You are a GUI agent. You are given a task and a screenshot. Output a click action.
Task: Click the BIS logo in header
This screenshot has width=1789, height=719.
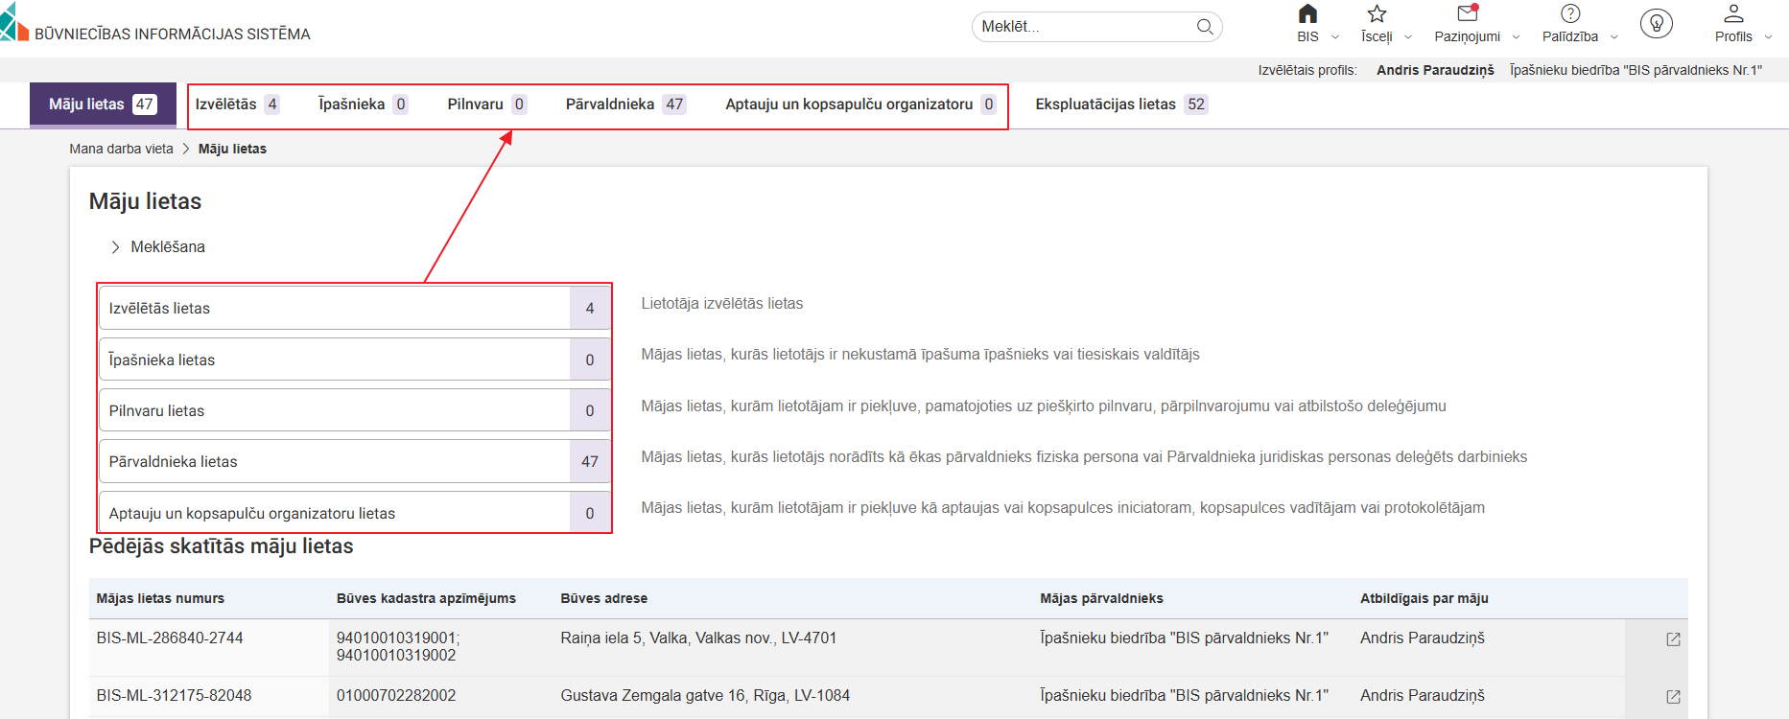point(14,23)
